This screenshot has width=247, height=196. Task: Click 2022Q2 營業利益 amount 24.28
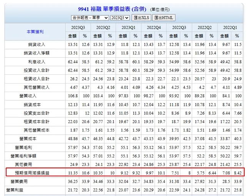tap(200, 190)
